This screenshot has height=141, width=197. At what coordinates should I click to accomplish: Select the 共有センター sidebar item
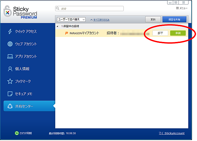click(x=29, y=106)
